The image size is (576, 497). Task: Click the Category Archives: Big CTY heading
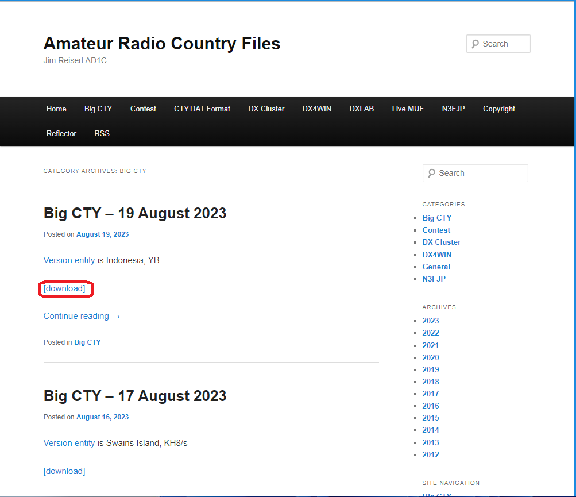click(x=95, y=171)
